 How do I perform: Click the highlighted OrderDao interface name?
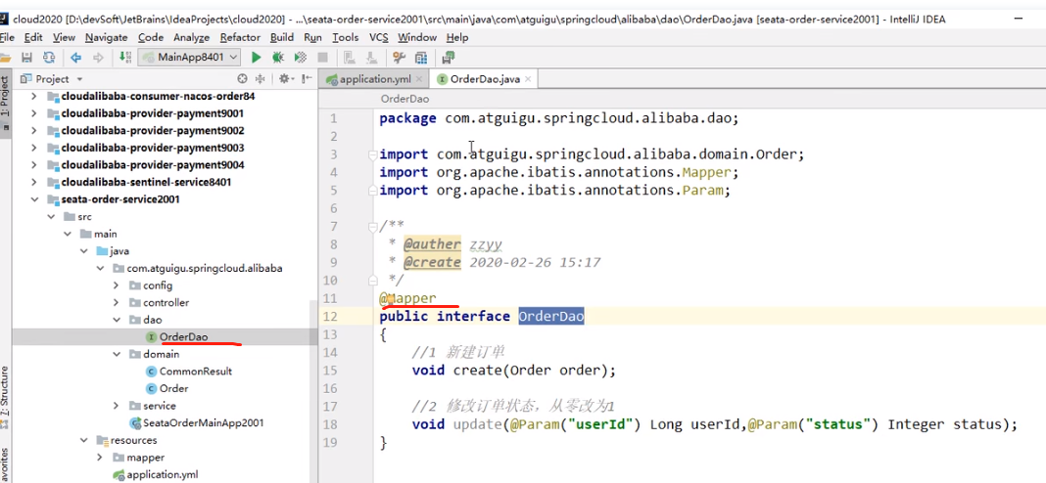(x=551, y=317)
